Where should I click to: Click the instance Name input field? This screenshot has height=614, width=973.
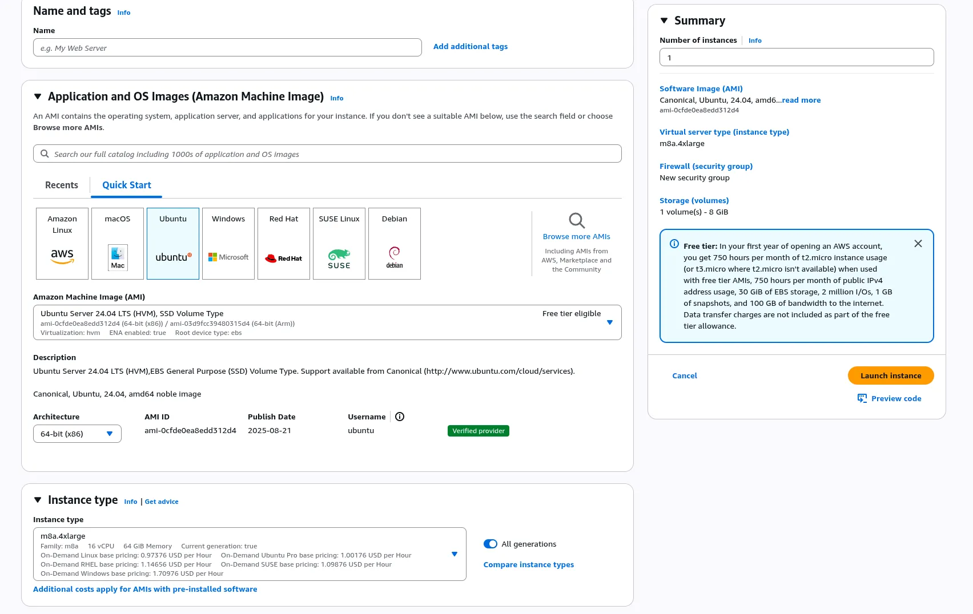pos(227,48)
